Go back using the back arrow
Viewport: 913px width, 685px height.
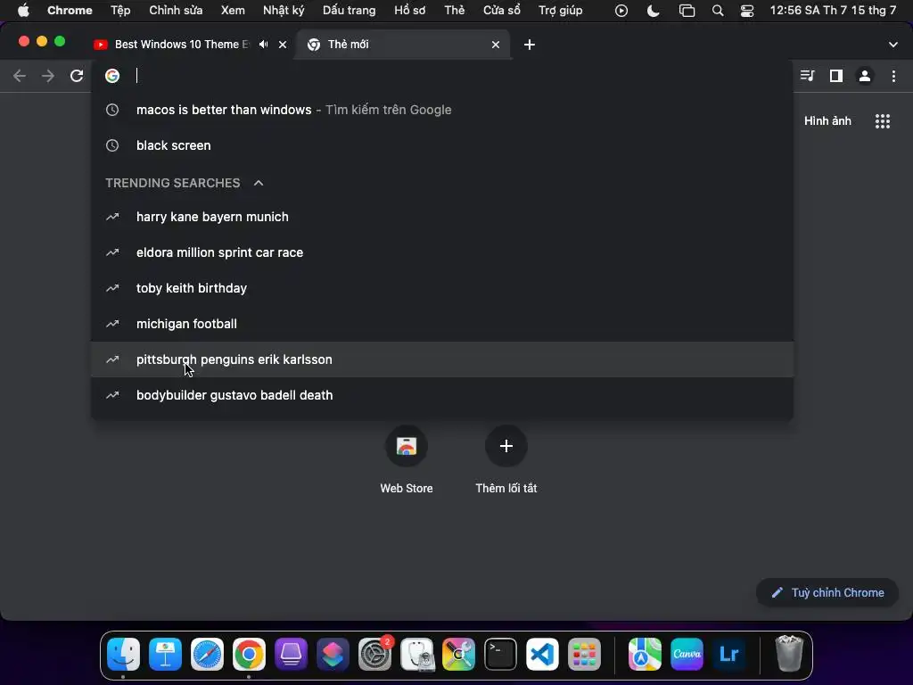pos(20,76)
